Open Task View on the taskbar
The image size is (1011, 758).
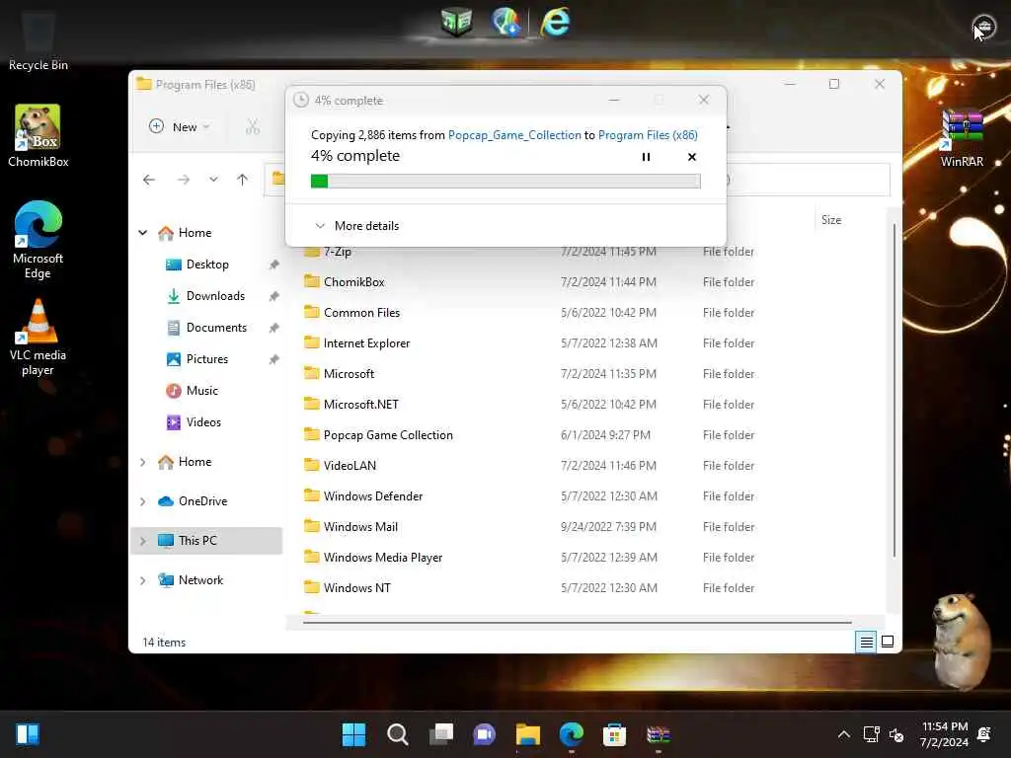click(x=441, y=734)
